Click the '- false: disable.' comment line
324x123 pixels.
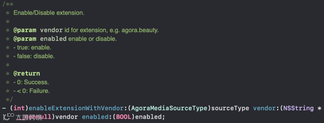[x=34, y=56]
